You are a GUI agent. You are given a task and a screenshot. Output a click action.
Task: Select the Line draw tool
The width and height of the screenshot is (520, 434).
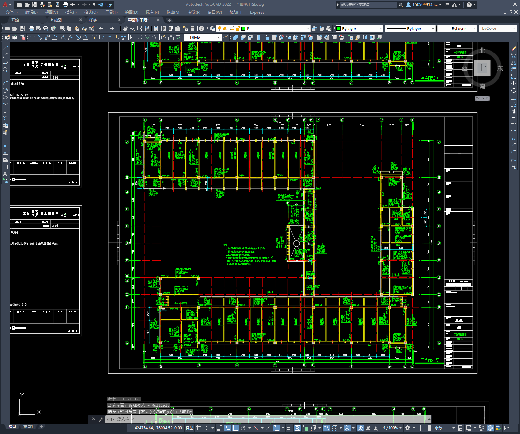(x=5, y=48)
